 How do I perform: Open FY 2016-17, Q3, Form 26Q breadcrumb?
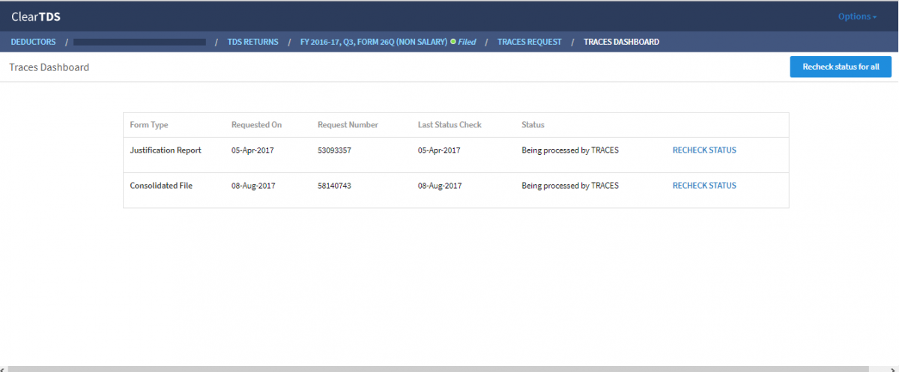(x=373, y=42)
